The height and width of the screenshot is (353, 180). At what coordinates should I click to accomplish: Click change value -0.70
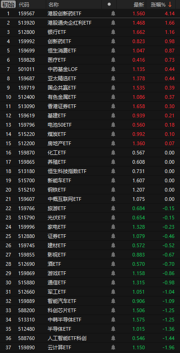pyautogui.click(x=168, y=264)
